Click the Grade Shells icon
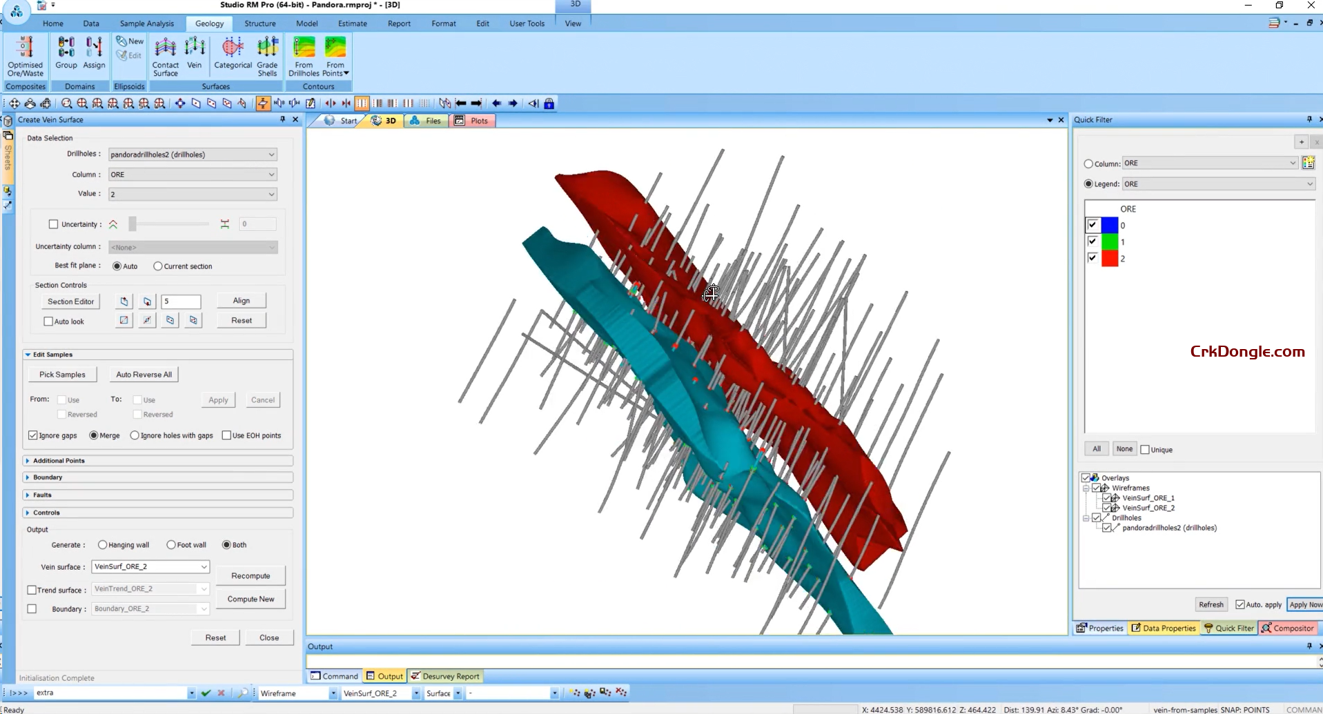This screenshot has width=1323, height=714. tap(267, 56)
